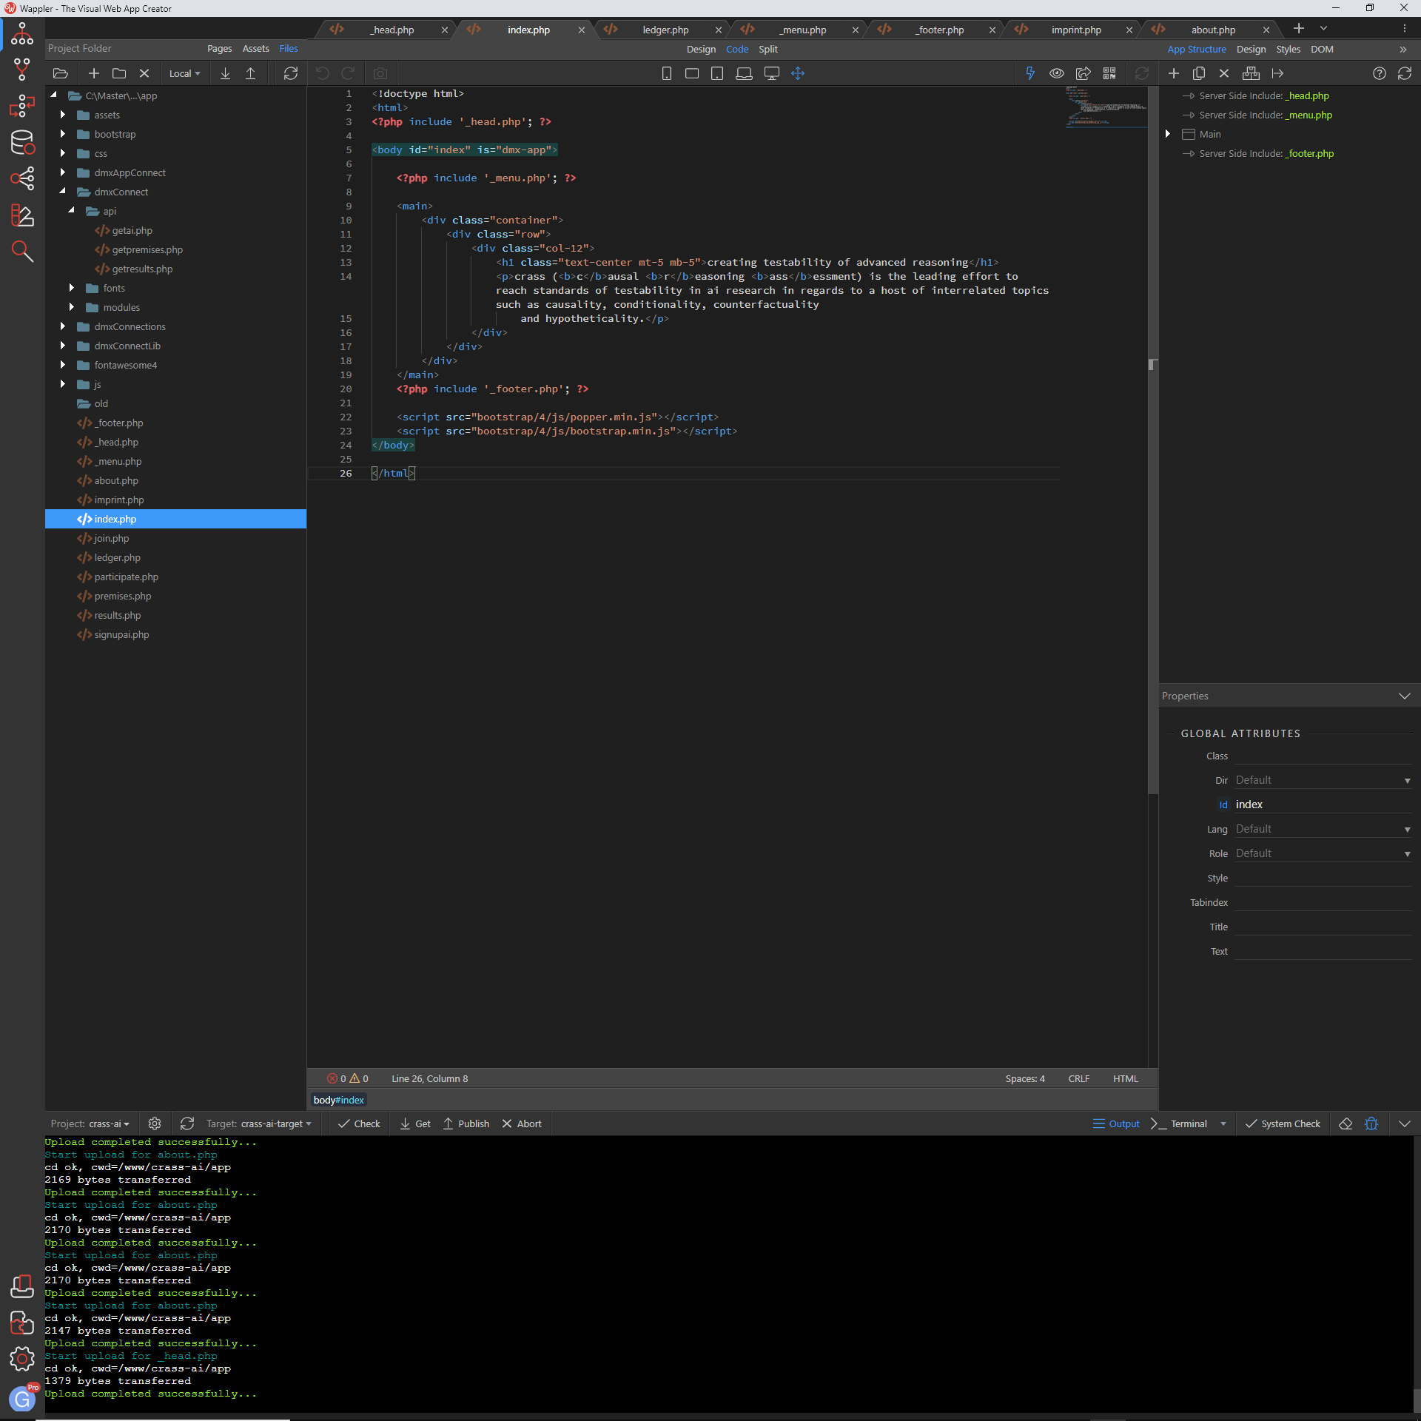Refresh the project files list
This screenshot has height=1421, width=1421.
pos(291,73)
